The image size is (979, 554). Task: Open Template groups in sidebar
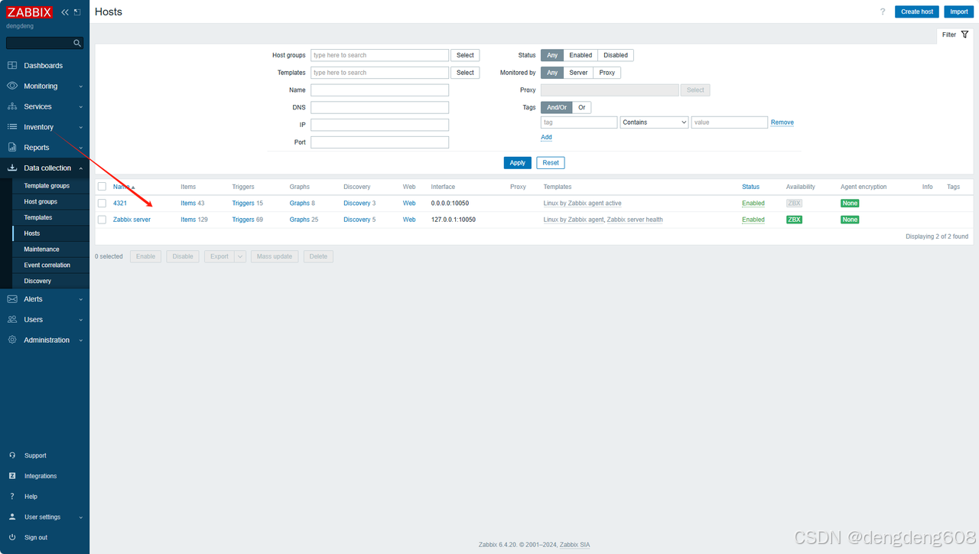47,186
